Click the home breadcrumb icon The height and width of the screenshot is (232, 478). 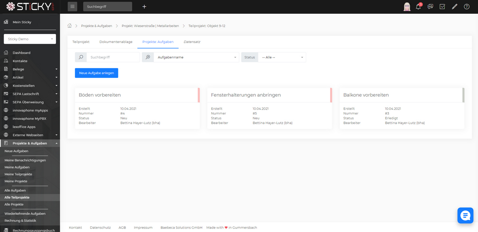(69, 26)
